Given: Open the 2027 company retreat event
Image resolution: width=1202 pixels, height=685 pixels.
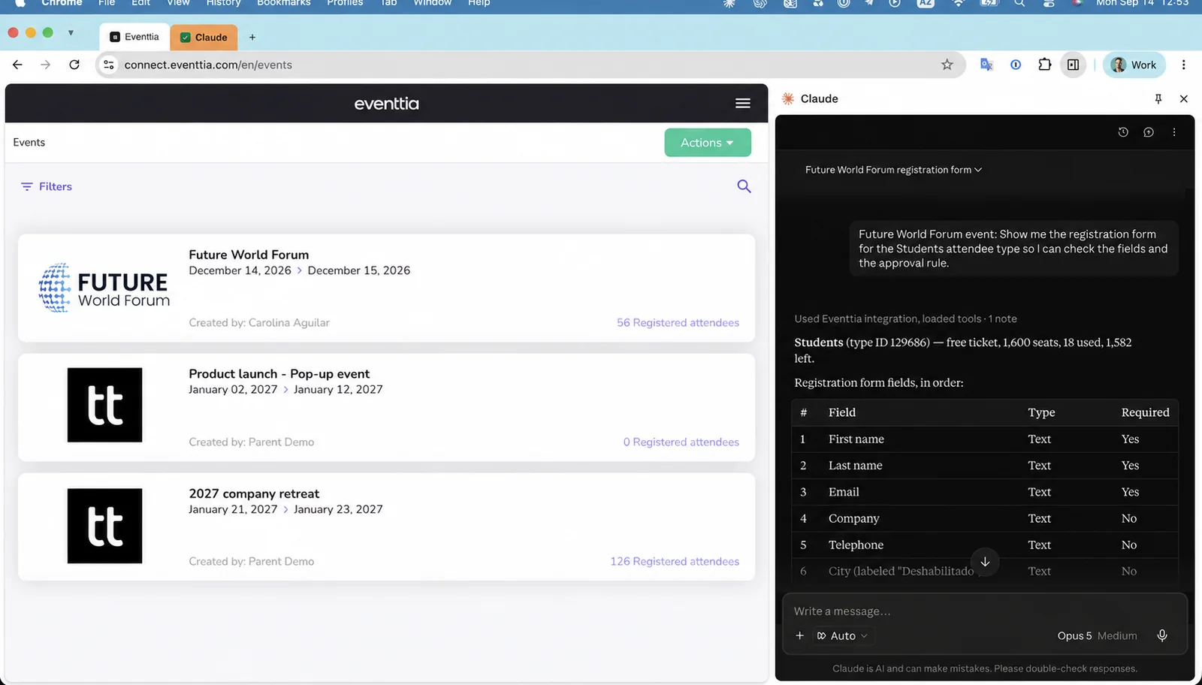Looking at the screenshot, I should click(254, 493).
